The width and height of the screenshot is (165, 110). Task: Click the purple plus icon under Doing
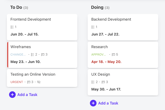click(93, 103)
